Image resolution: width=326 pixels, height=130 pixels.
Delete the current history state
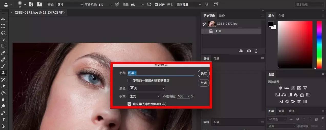256,51
